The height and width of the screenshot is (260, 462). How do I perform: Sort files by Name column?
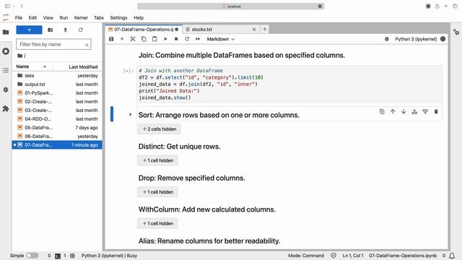[x=32, y=66]
